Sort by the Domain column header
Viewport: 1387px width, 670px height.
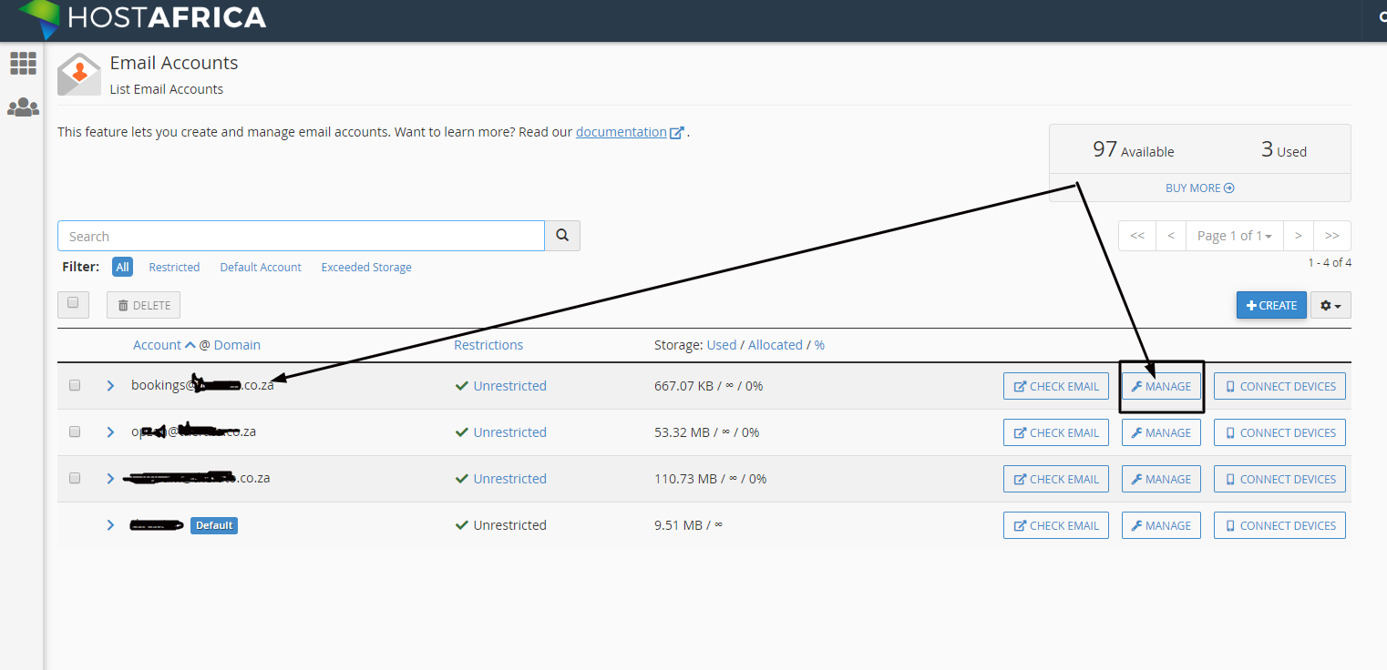point(237,345)
